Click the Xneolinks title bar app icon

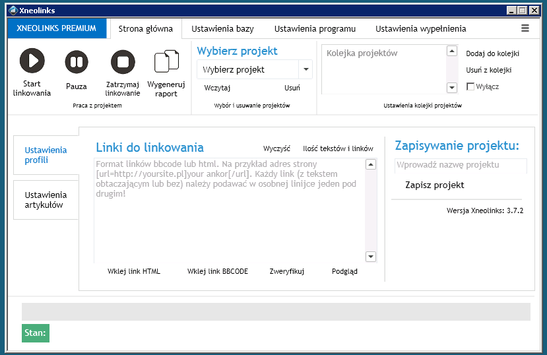coord(13,11)
